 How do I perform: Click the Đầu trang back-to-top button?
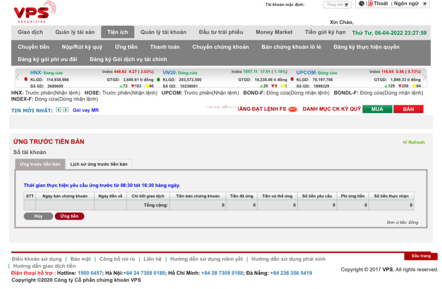[x=421, y=256]
